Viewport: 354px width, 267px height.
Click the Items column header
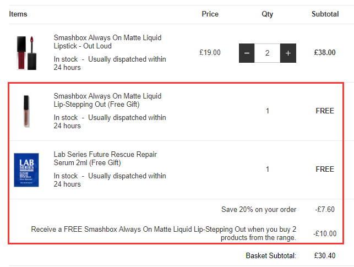point(18,14)
